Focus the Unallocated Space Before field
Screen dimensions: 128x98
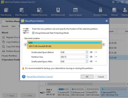73,52
